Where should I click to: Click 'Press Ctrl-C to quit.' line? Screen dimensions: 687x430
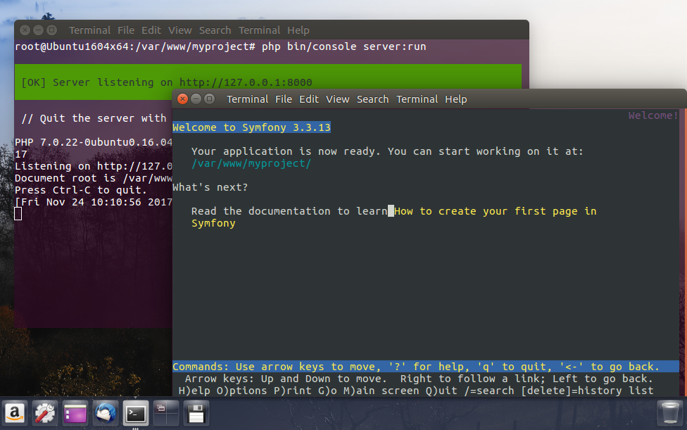[x=81, y=190]
